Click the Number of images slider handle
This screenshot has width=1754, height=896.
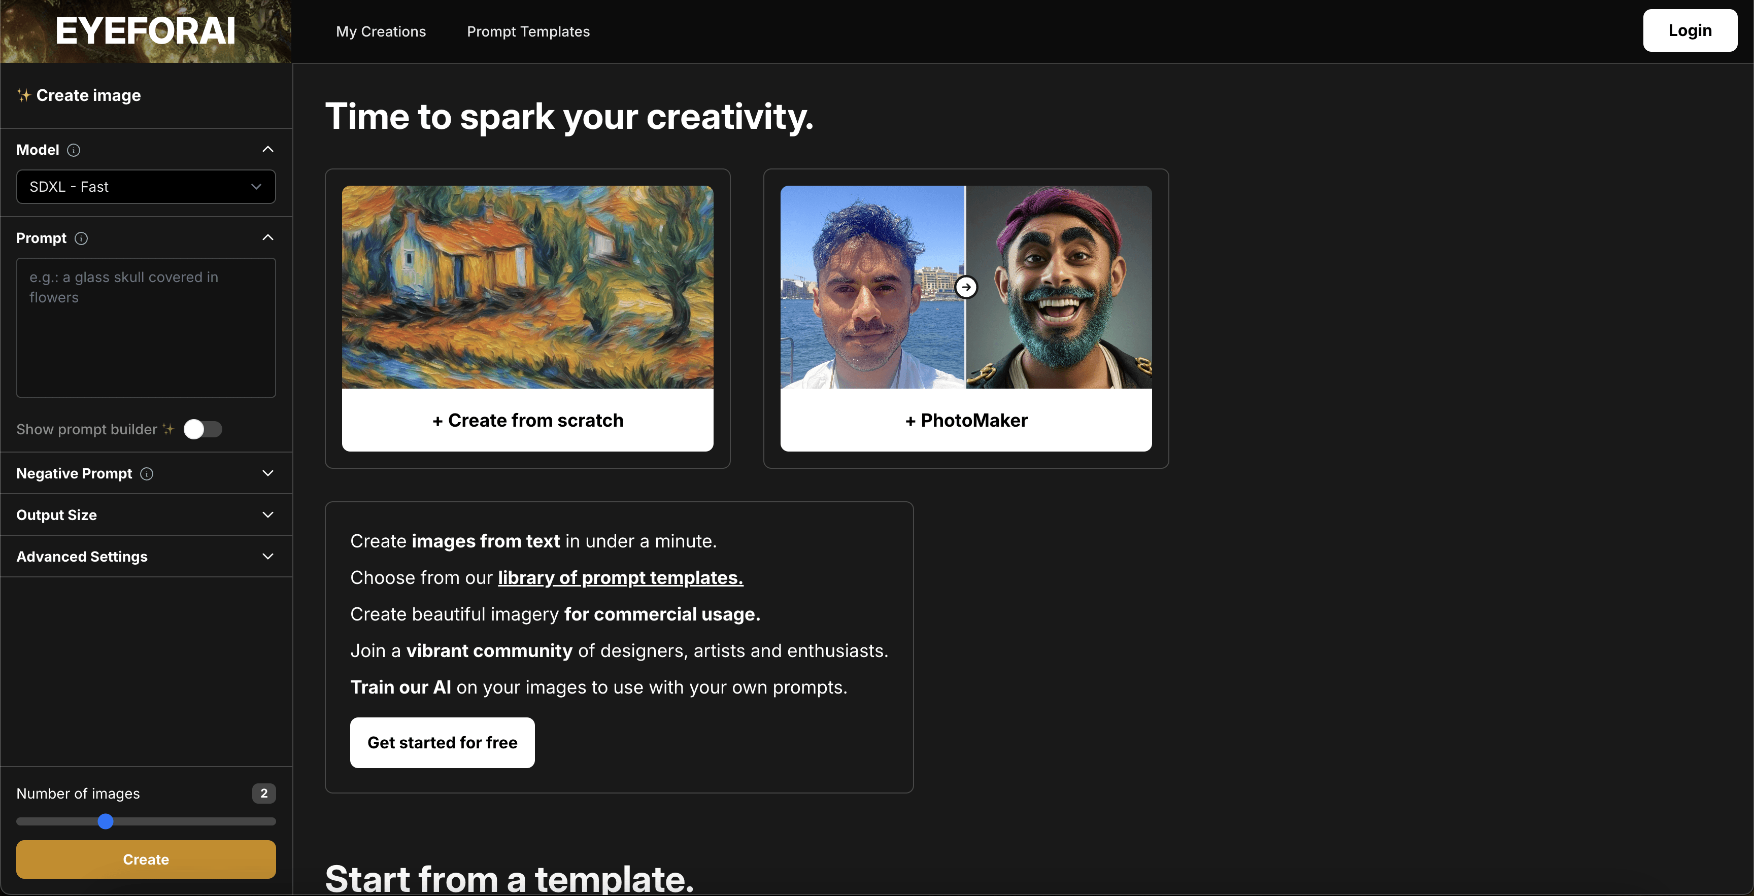coord(106,821)
